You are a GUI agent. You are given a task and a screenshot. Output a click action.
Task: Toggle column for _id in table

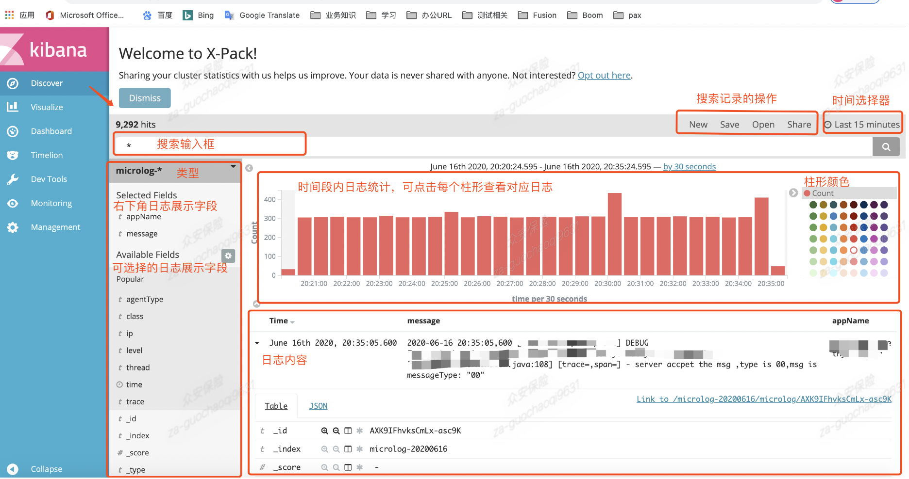coord(348,431)
